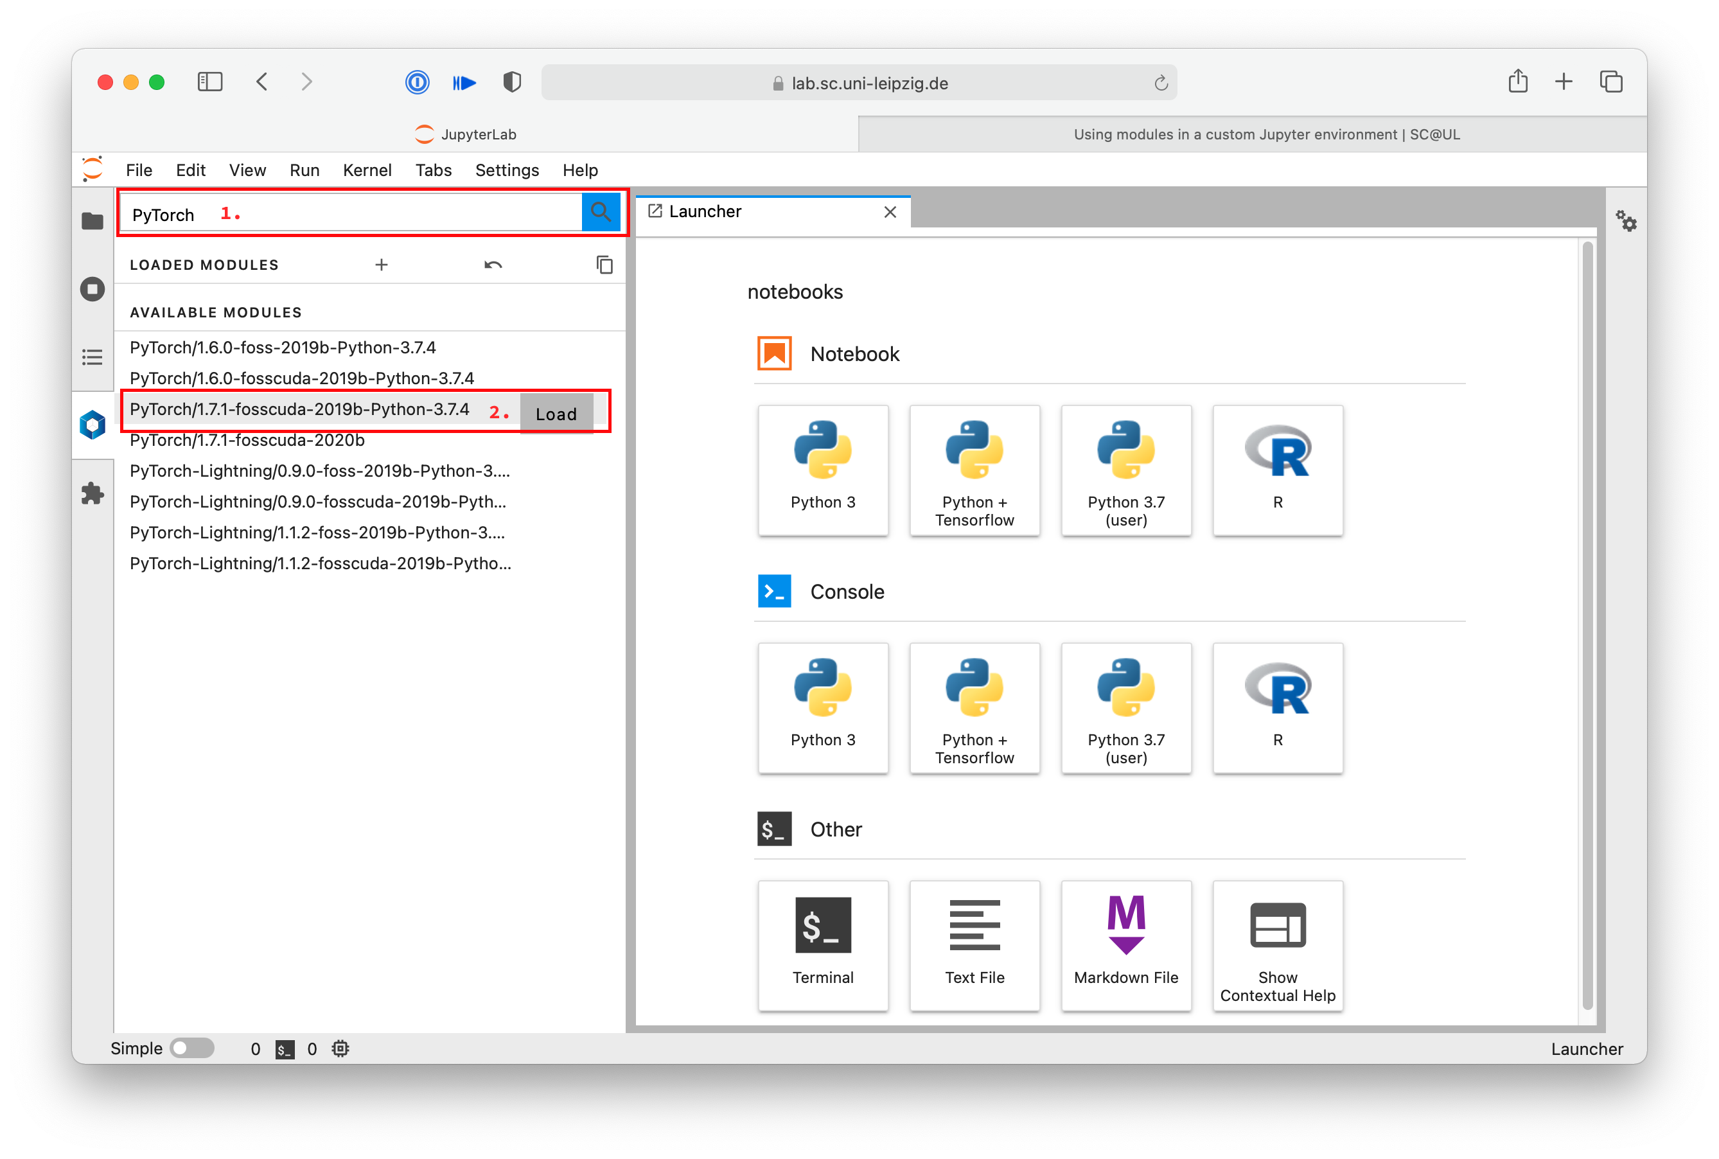
Task: Open the Kernel menu
Action: coord(367,170)
